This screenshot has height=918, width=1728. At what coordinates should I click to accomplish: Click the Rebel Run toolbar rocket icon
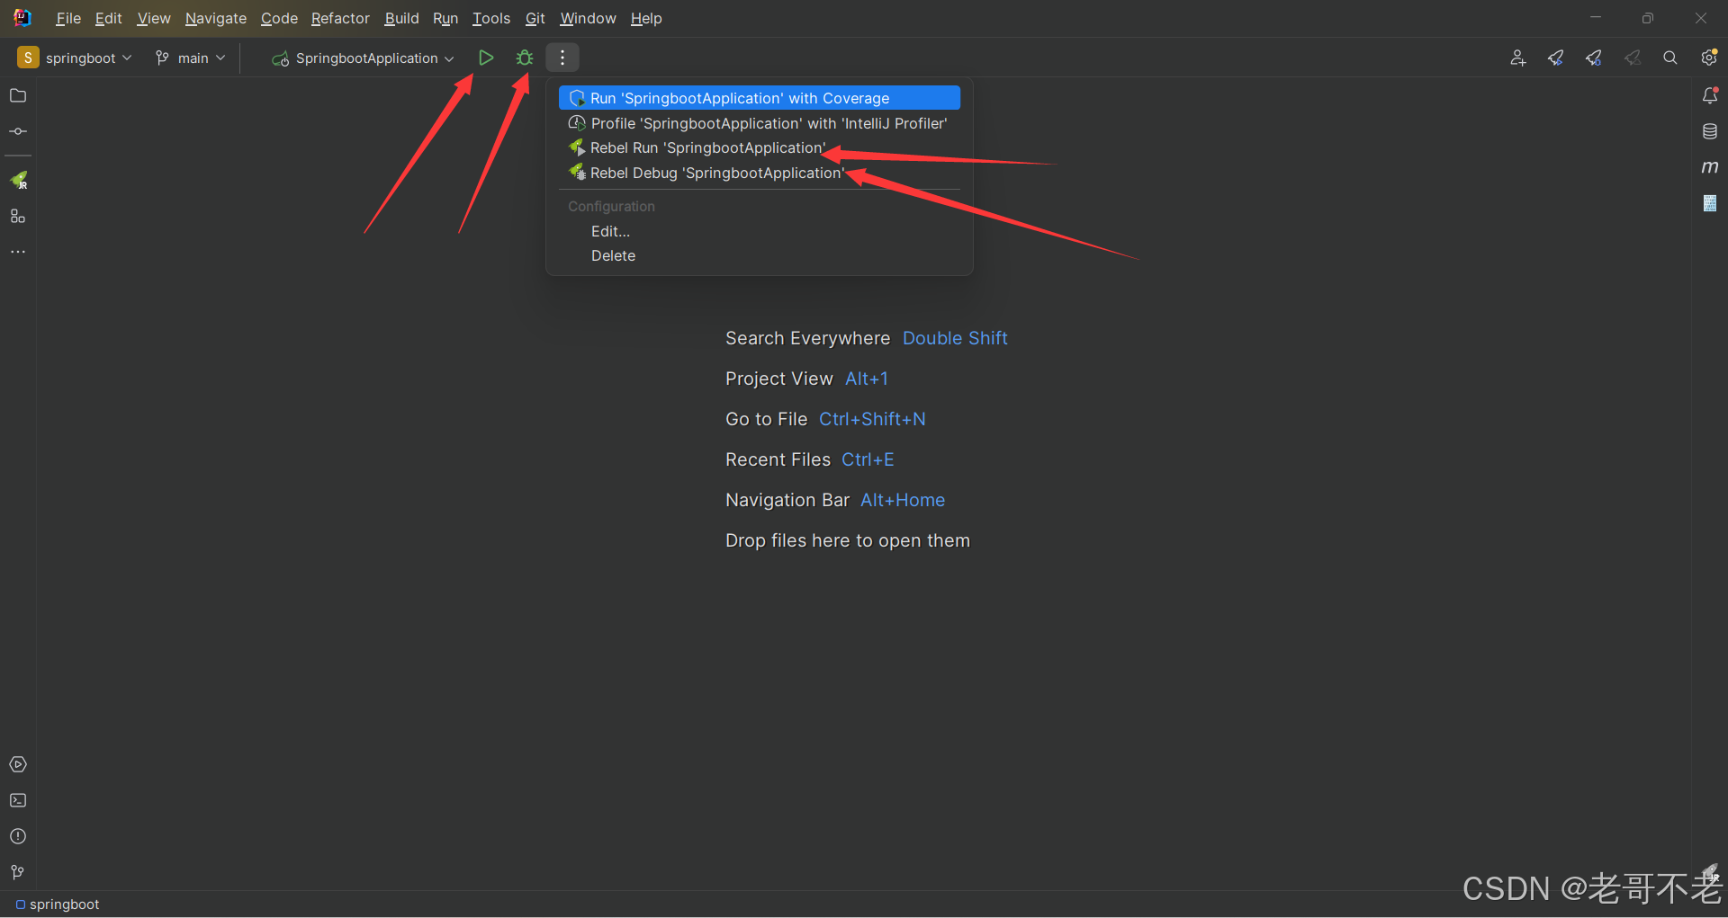[x=1555, y=58]
